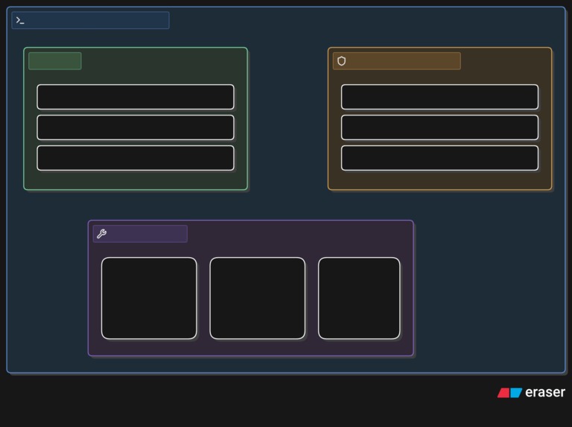This screenshot has height=427, width=572.
Task: Click the wrench icon in the purple group
Action: pos(102,233)
